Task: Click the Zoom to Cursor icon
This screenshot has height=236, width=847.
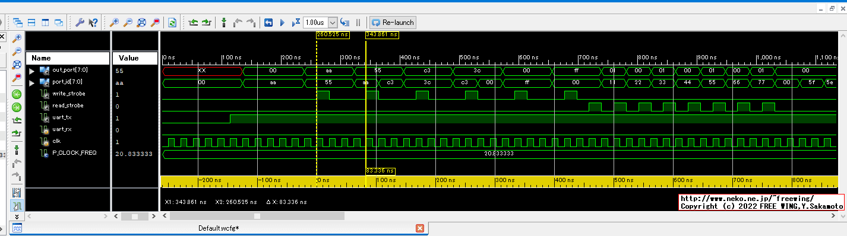Action: (x=155, y=23)
